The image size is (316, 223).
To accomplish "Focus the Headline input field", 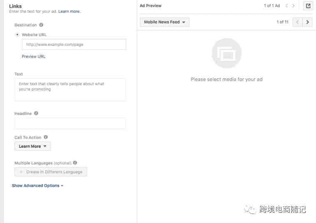I will click(x=70, y=124).
